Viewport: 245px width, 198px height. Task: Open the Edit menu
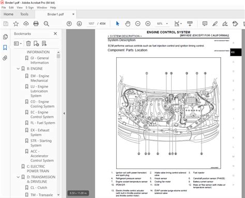11,8
